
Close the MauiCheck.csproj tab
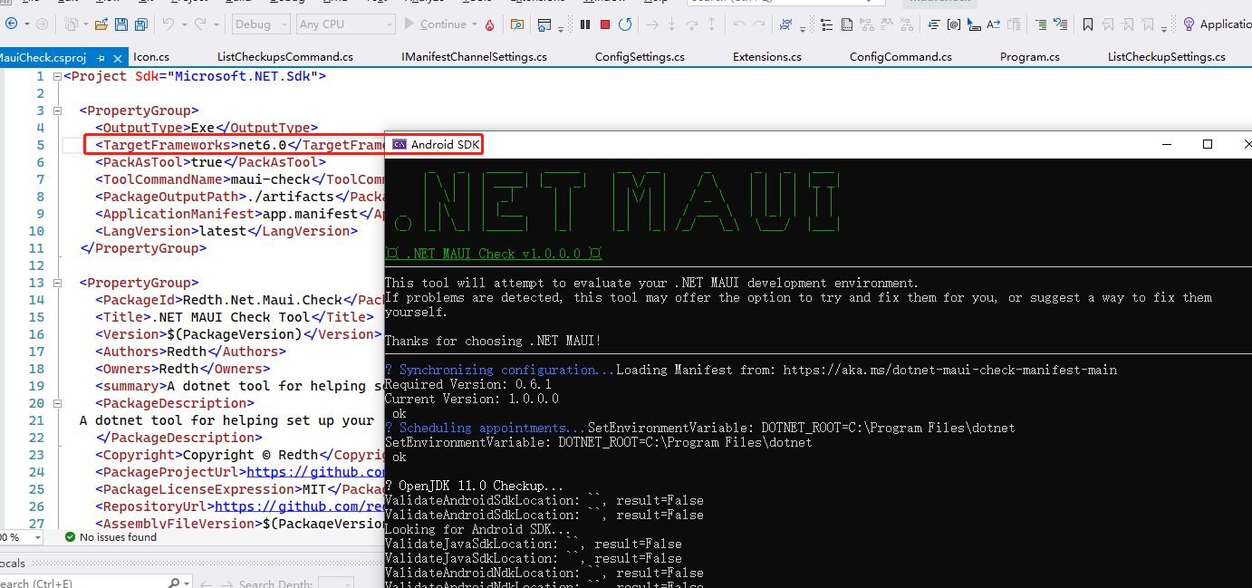[x=119, y=57]
